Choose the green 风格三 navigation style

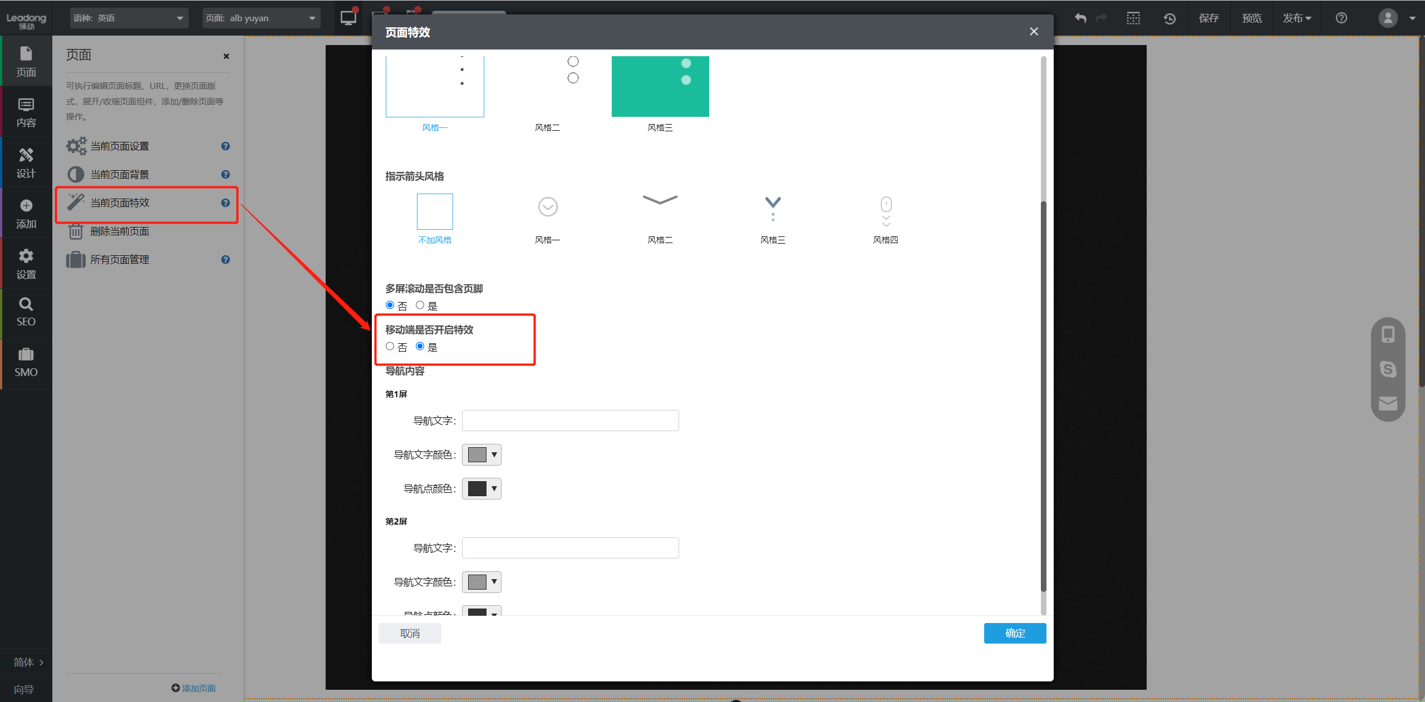pyautogui.click(x=660, y=86)
